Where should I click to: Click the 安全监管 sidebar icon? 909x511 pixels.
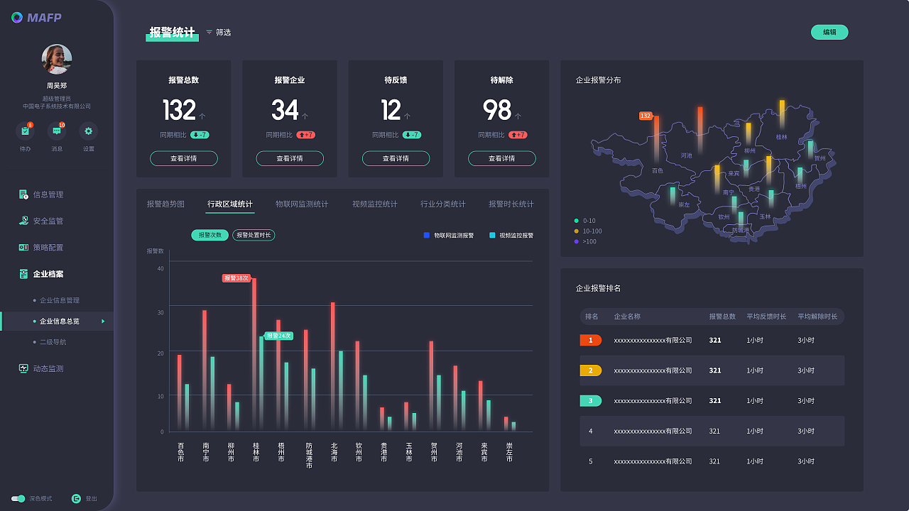(x=23, y=221)
